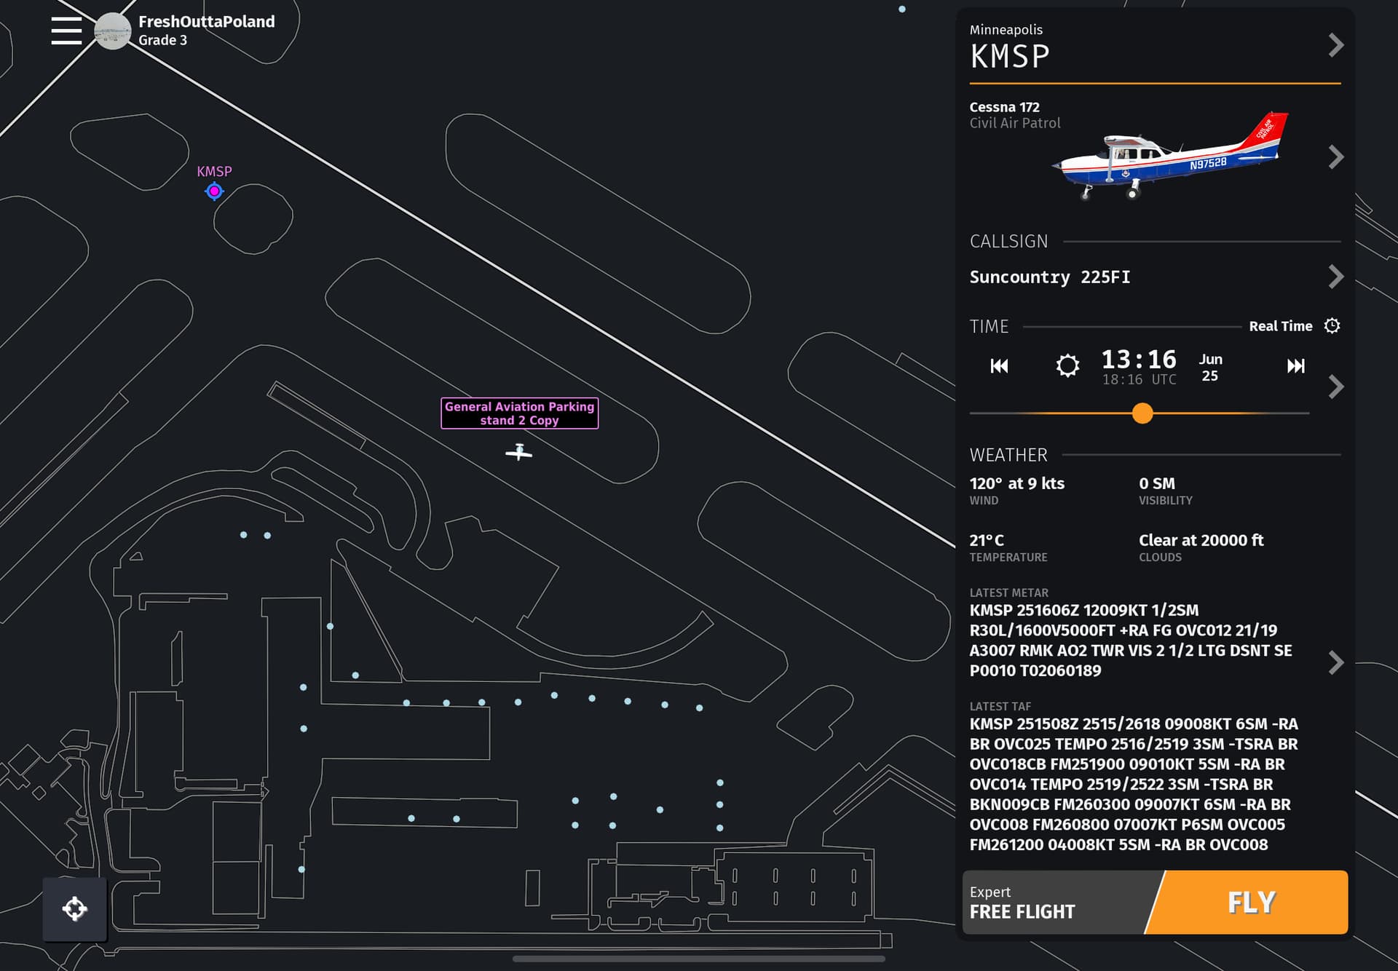The image size is (1398, 971).
Task: Click the FreshOuttaPoland username
Action: (207, 22)
